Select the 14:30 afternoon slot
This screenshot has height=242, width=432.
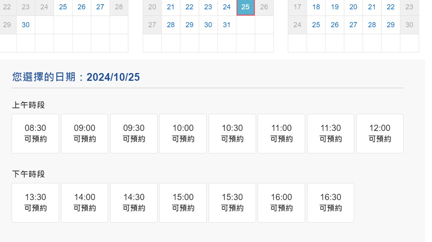pos(134,202)
